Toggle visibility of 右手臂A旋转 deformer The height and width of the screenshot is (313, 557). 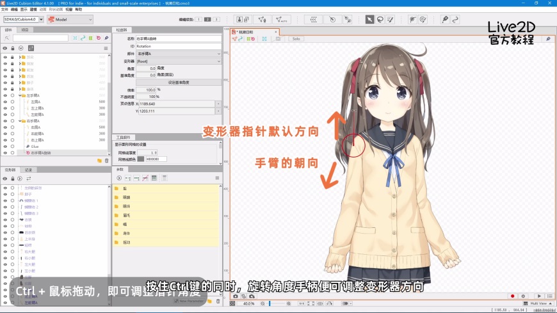click(5, 153)
